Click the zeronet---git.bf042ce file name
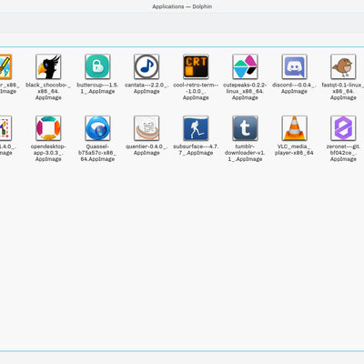 (343, 153)
